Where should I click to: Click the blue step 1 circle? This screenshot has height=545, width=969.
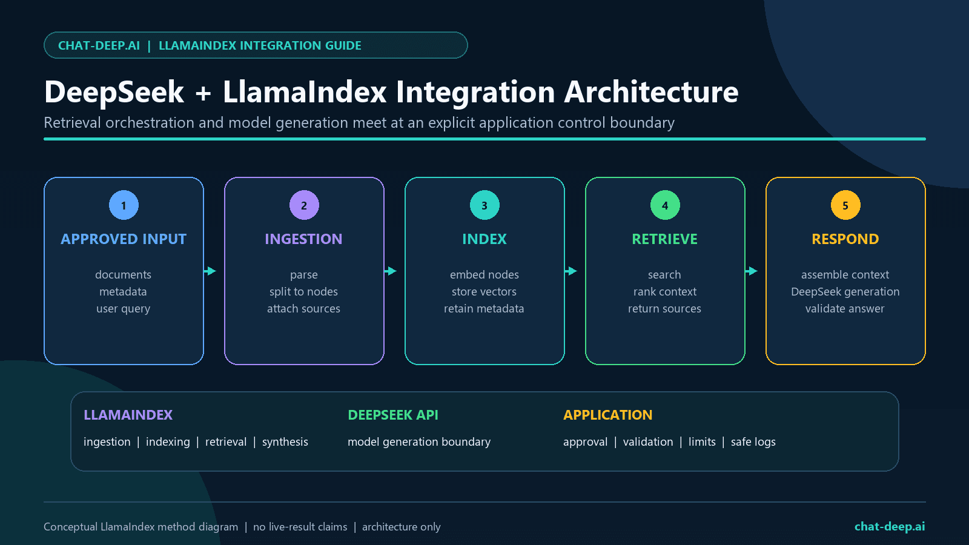[124, 205]
